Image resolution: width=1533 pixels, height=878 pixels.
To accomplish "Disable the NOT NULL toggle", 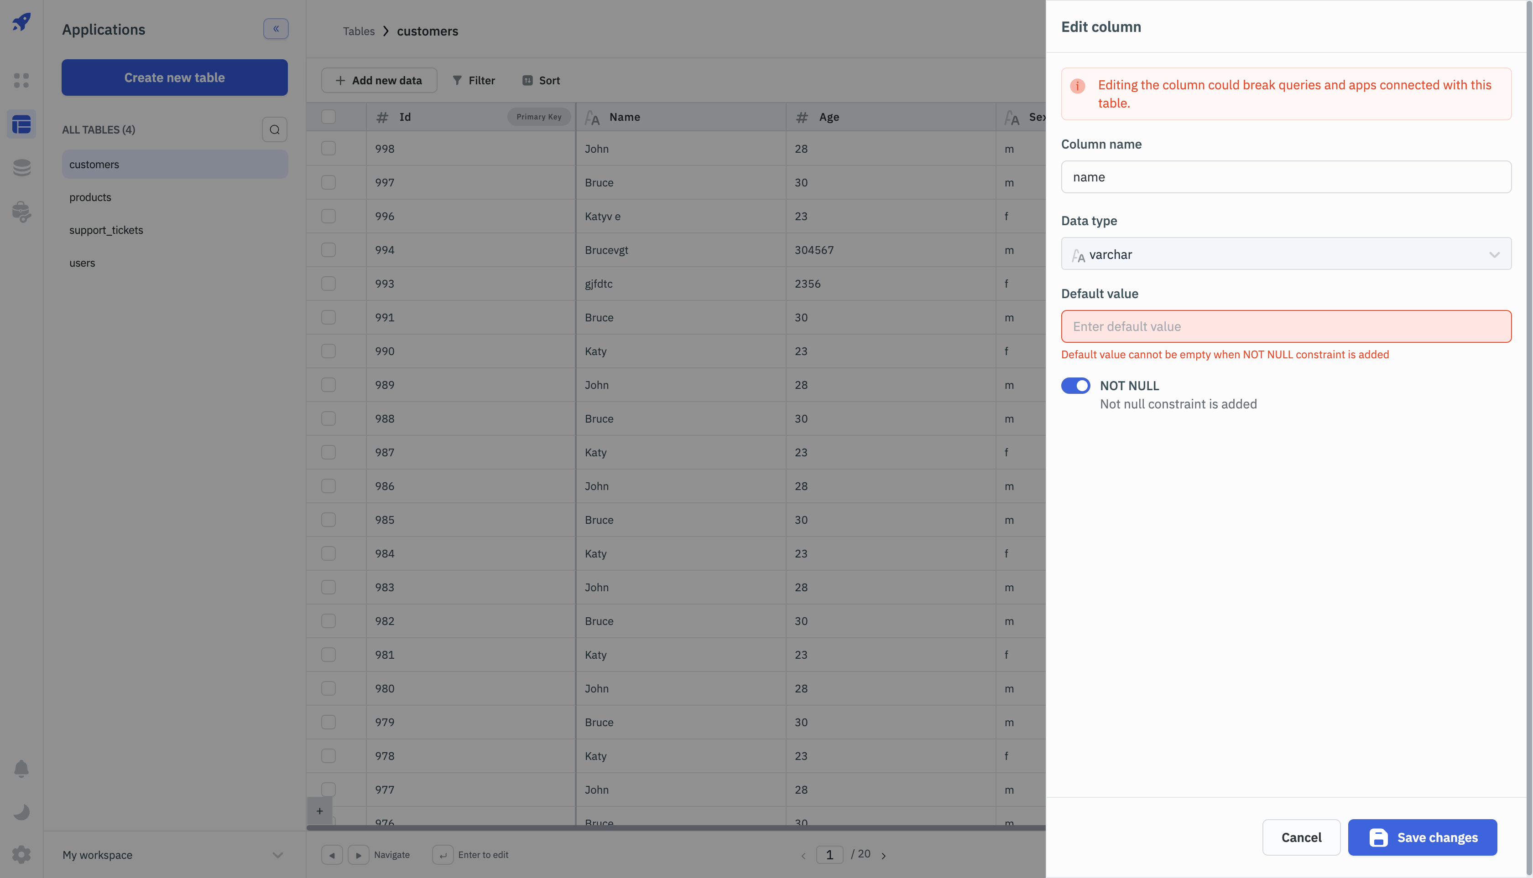I will [1075, 385].
